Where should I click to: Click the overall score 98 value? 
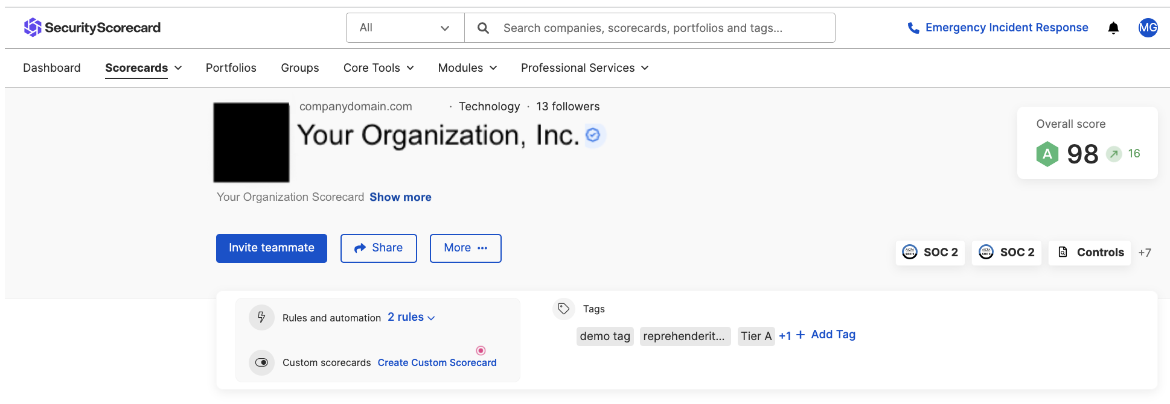tap(1082, 154)
